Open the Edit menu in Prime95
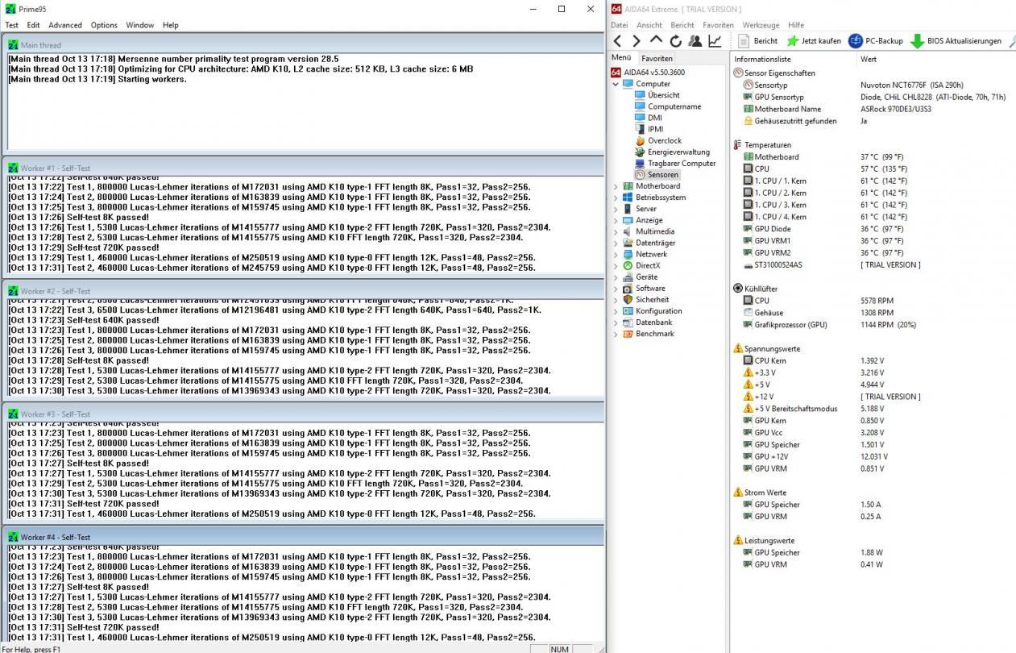The image size is (1016, 653). pyautogui.click(x=33, y=25)
